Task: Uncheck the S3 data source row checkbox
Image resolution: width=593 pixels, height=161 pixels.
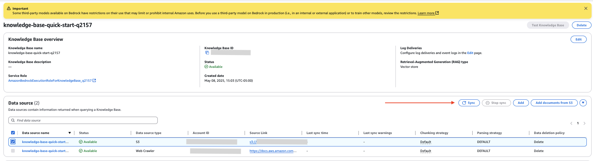Action: (x=13, y=142)
